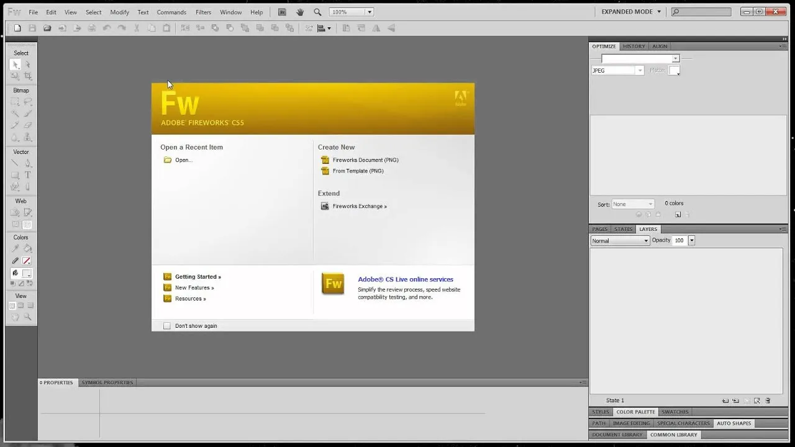Open the JPEG export format dropdown
The image size is (795, 447).
[x=617, y=71]
